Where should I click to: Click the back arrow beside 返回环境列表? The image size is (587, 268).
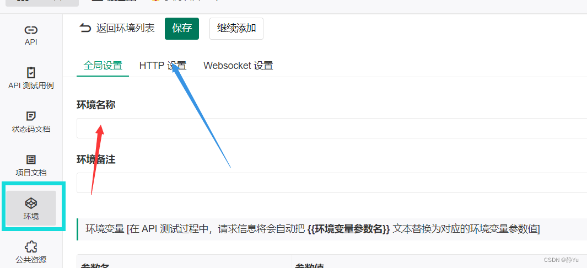[x=85, y=28]
